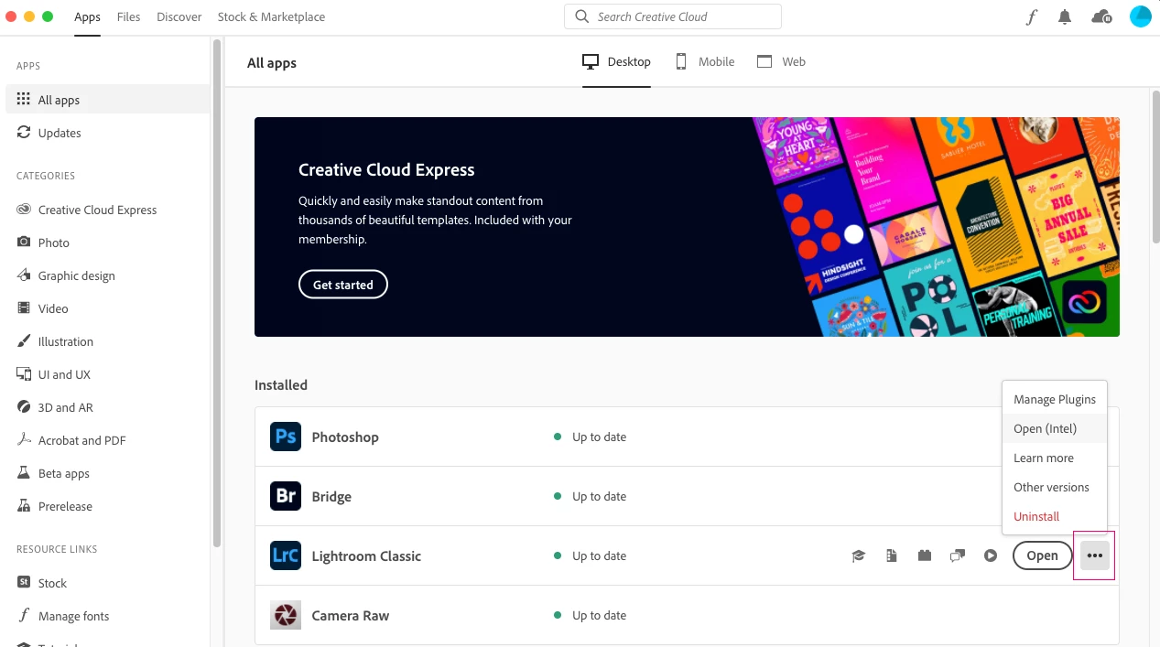
Task: Click the Illustration brush icon
Action: 24,341
